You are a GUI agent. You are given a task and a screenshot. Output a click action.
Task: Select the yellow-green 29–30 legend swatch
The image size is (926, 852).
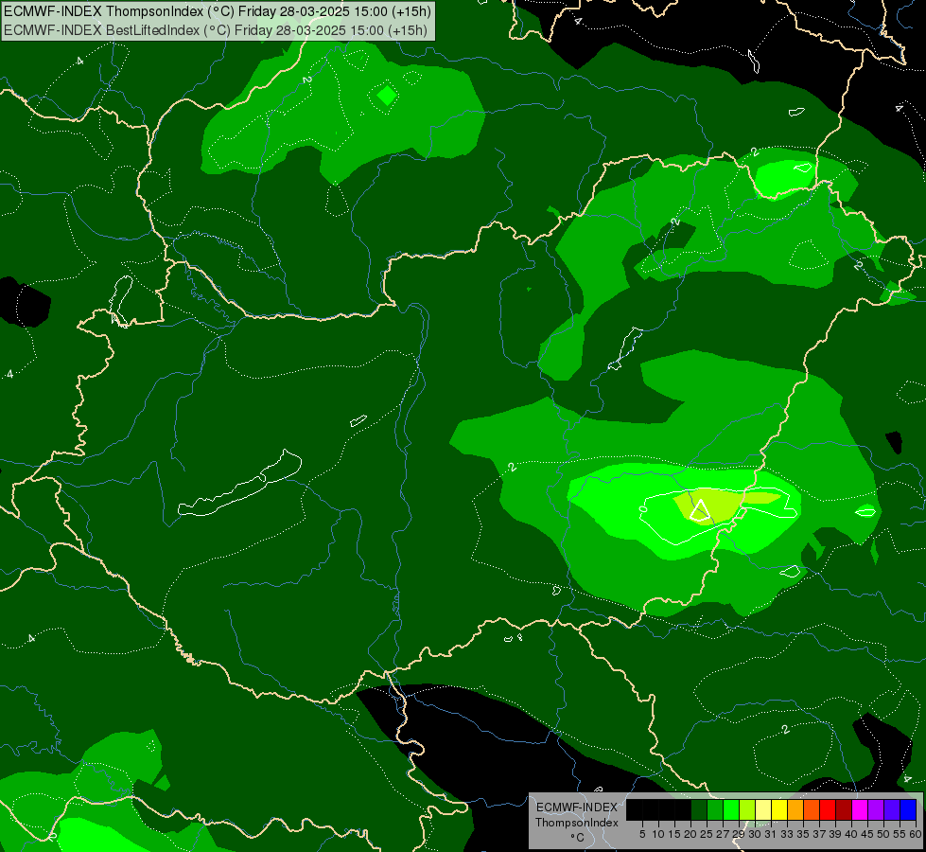pyautogui.click(x=747, y=809)
